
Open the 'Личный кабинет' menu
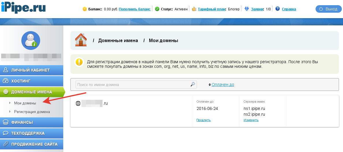point(31,70)
